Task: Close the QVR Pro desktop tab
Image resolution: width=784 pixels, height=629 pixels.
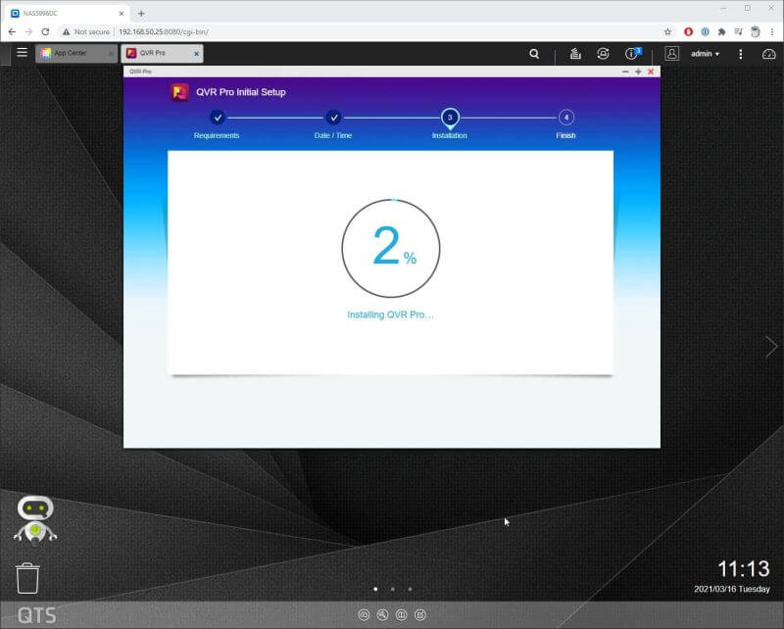Action: (197, 54)
